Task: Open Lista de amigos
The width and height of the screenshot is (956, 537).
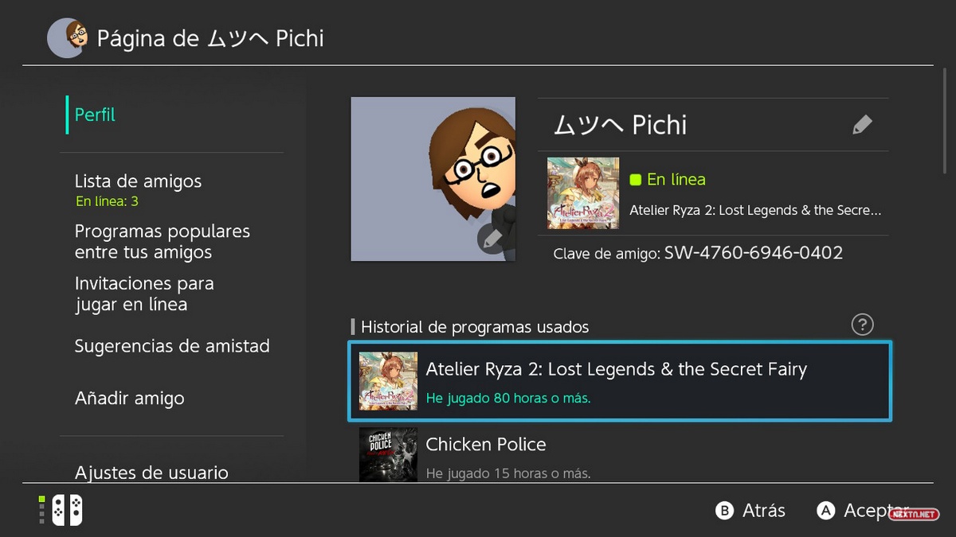Action: (x=138, y=181)
